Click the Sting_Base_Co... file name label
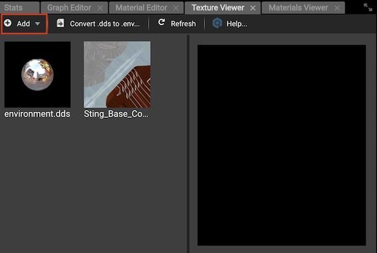The width and height of the screenshot is (377, 253). [x=116, y=114]
